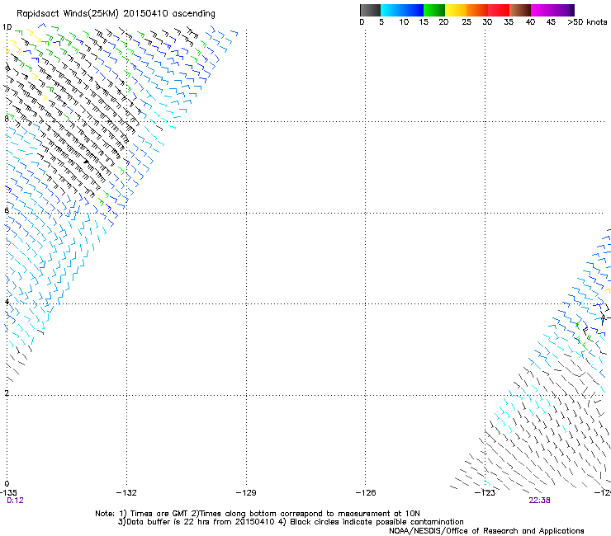
Task: Click the 'NOAA/NESDIS/Office of Research and Applications' credit
Action: [x=486, y=531]
